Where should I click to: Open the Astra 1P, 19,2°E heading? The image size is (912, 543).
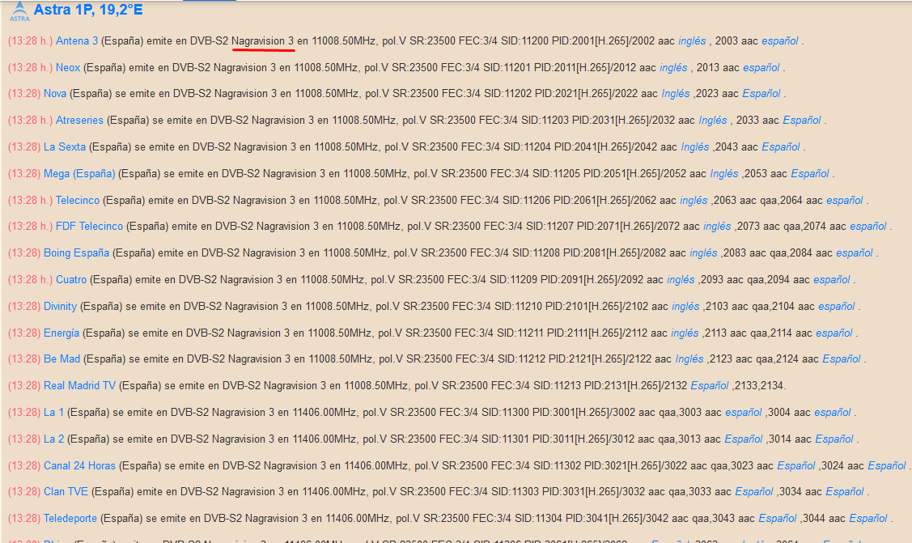point(88,10)
